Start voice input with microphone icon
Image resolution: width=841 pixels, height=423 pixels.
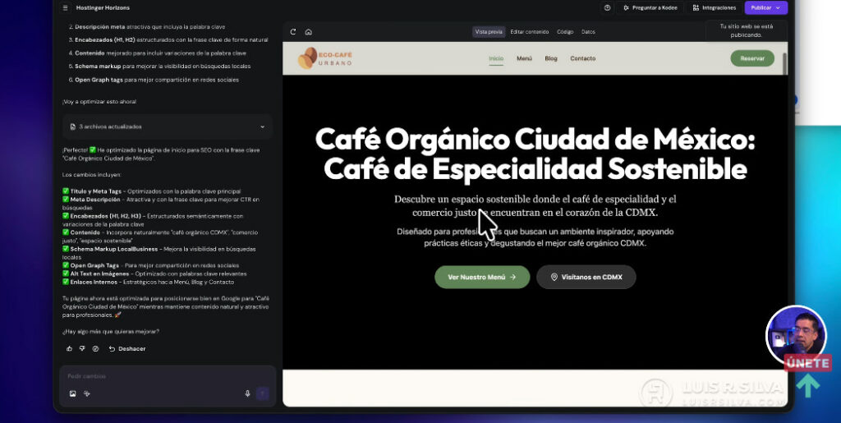pyautogui.click(x=247, y=393)
